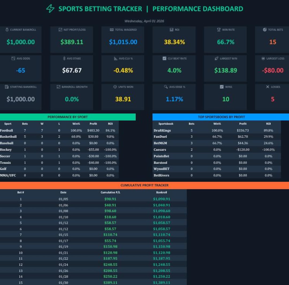289x285 pixels.
Task: Click the Tennis sport row label
Action: 5,163
